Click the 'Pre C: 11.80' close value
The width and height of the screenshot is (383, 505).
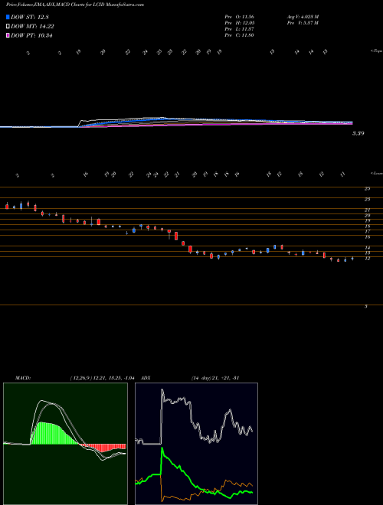tap(240, 35)
